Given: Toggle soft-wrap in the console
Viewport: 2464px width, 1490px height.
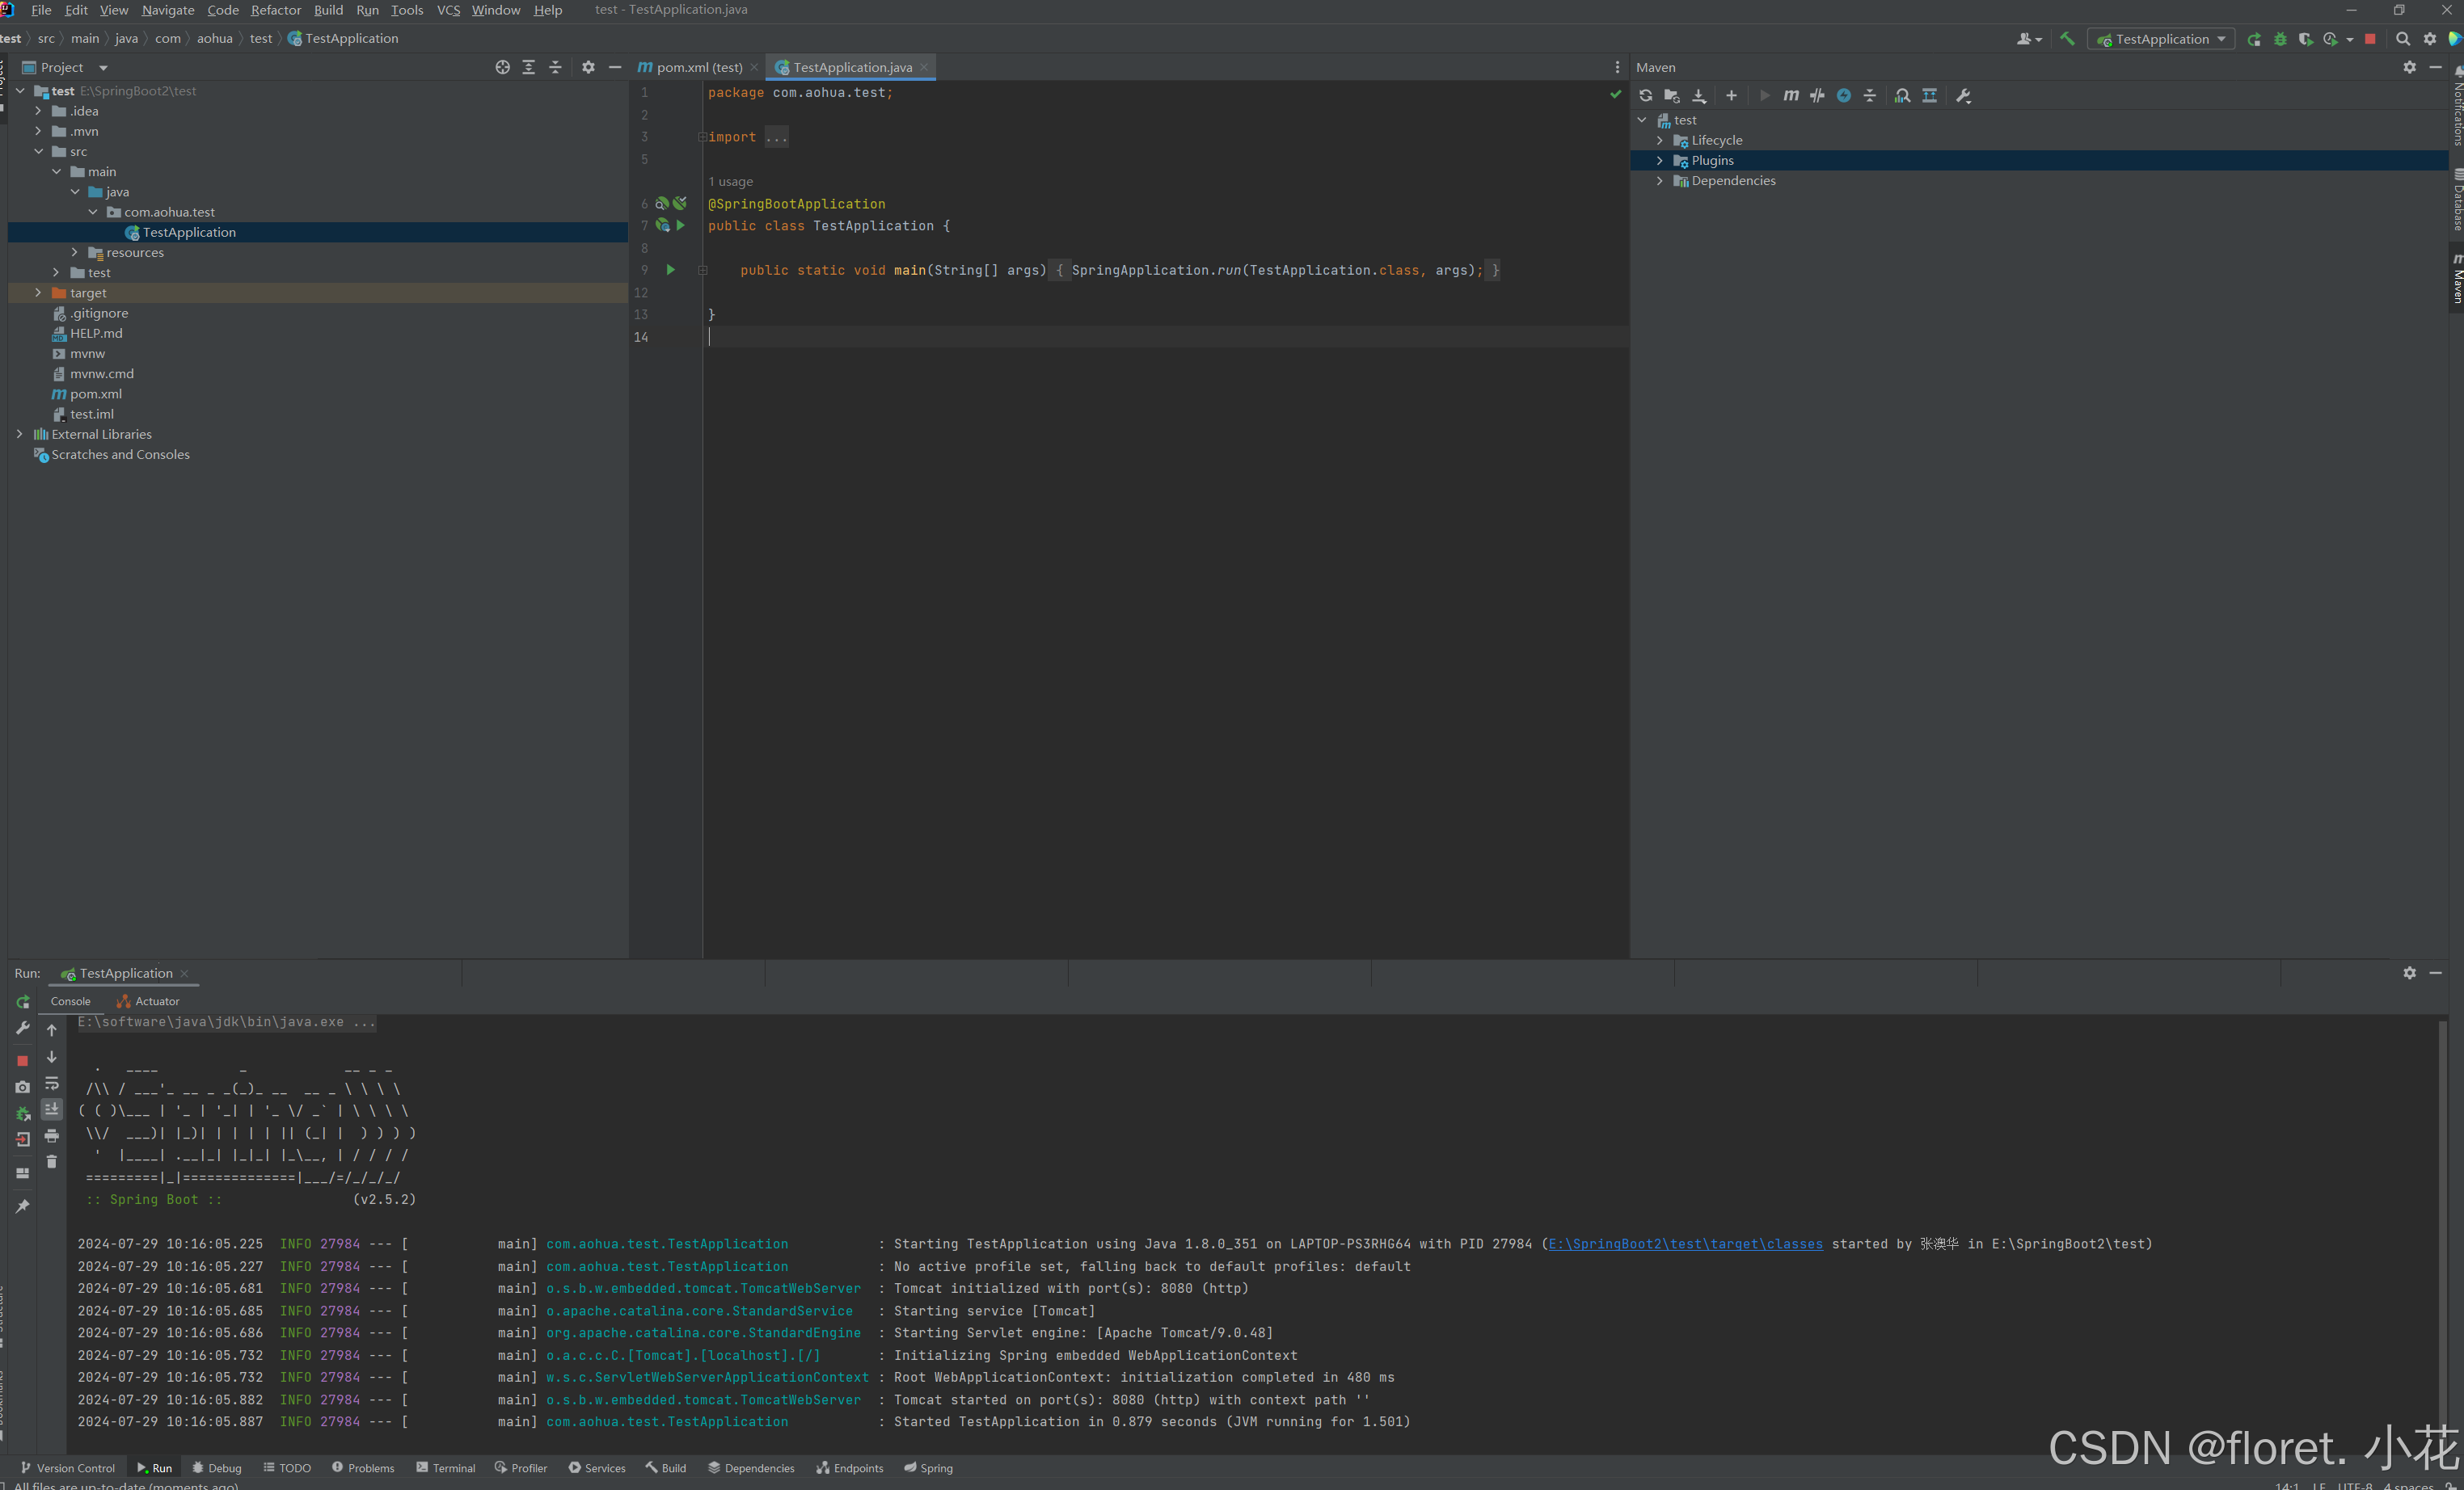Looking at the screenshot, I should point(52,1084).
